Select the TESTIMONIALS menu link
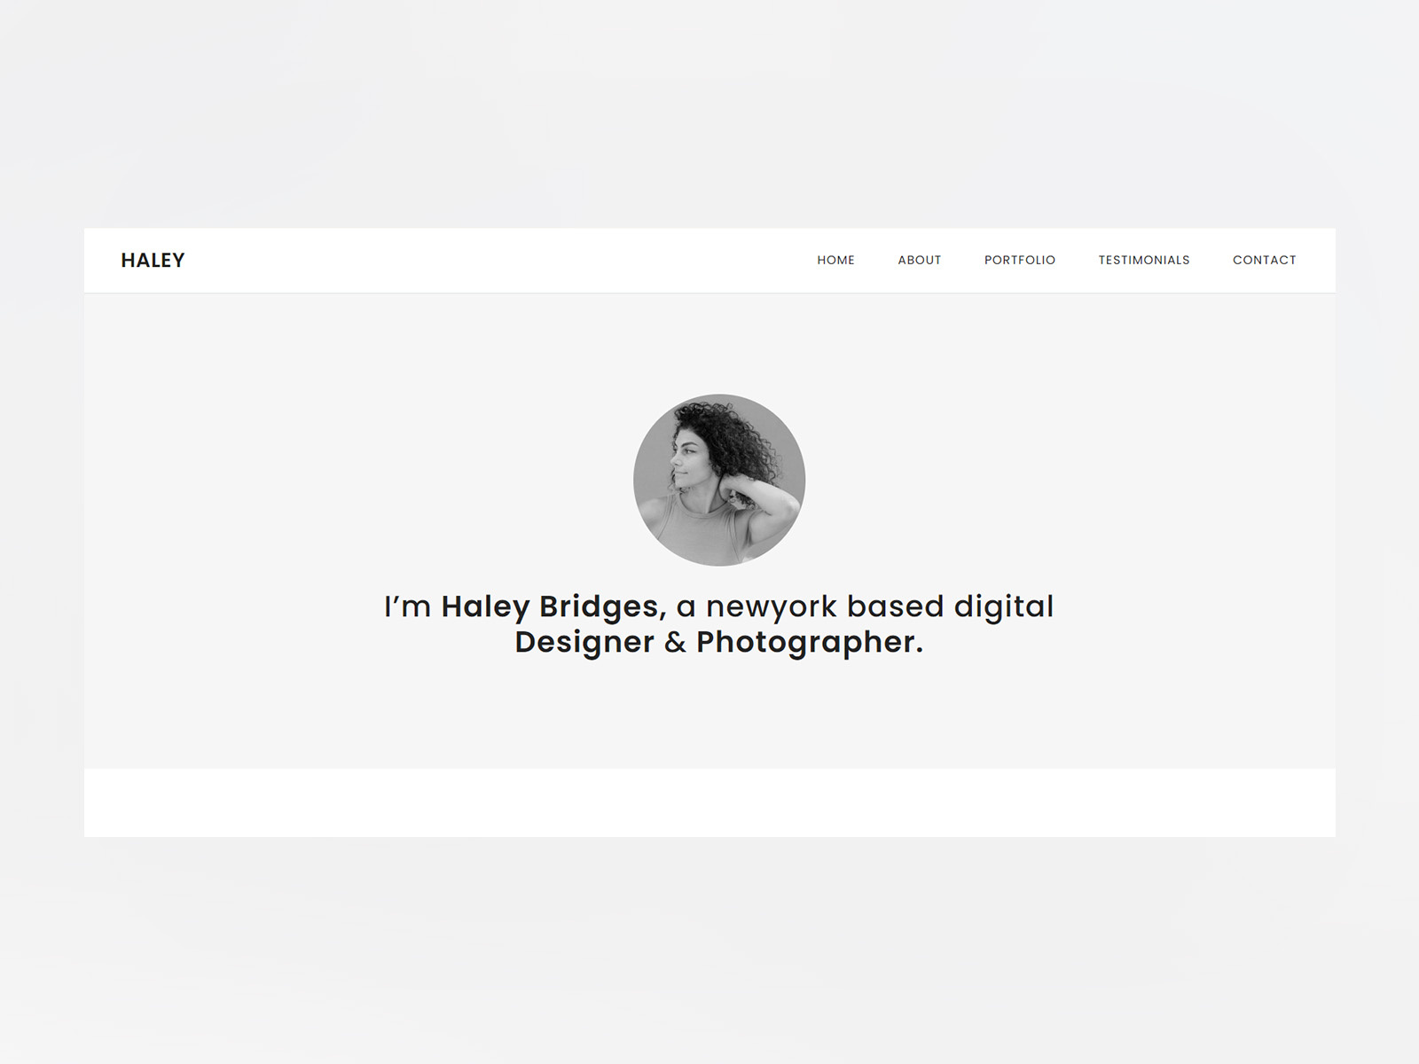The image size is (1419, 1064). tap(1144, 260)
